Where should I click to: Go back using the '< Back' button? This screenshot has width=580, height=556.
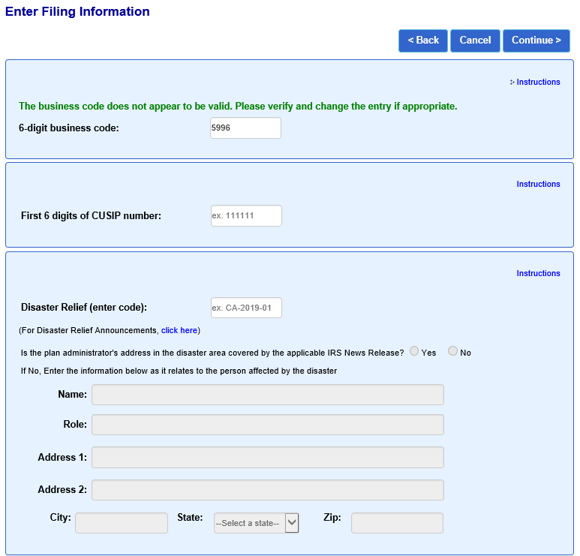pyautogui.click(x=423, y=41)
